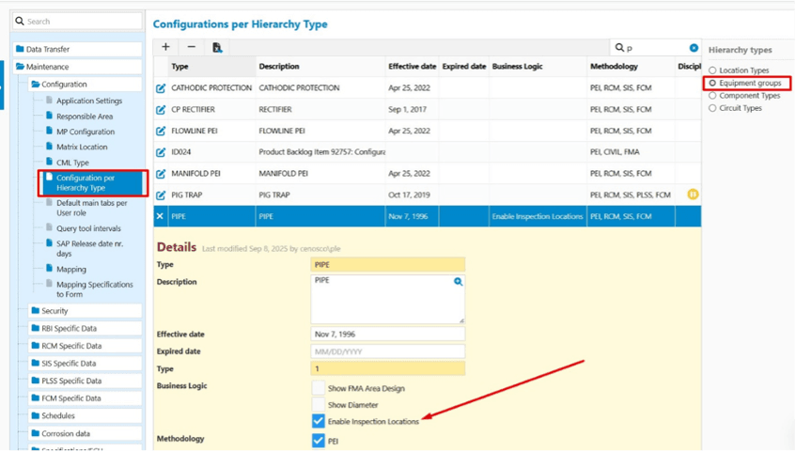Open Responsible Area page
The image size is (796, 452).
coord(85,117)
